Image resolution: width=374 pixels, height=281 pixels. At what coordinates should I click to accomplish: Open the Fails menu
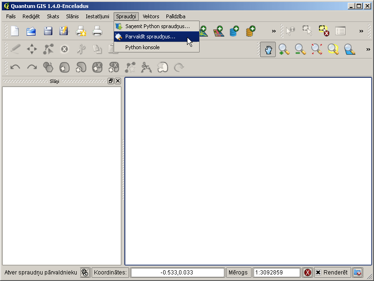11,16
